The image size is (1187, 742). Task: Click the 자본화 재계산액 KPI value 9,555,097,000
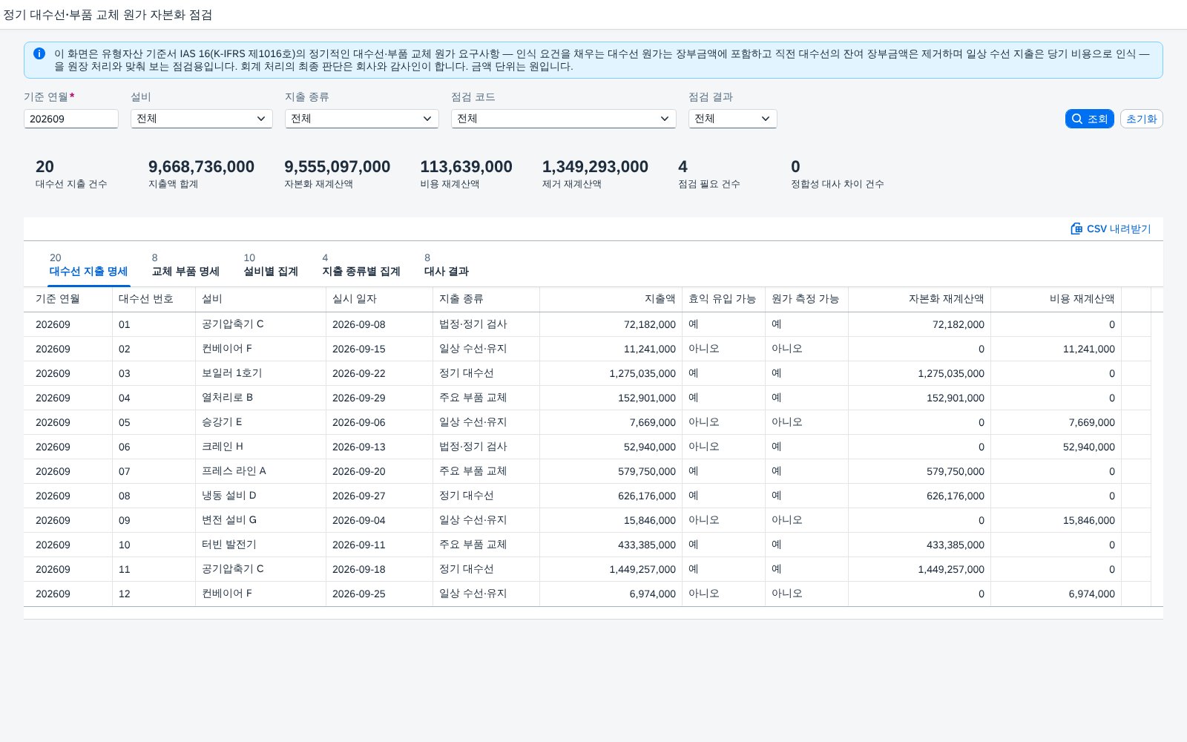337,167
